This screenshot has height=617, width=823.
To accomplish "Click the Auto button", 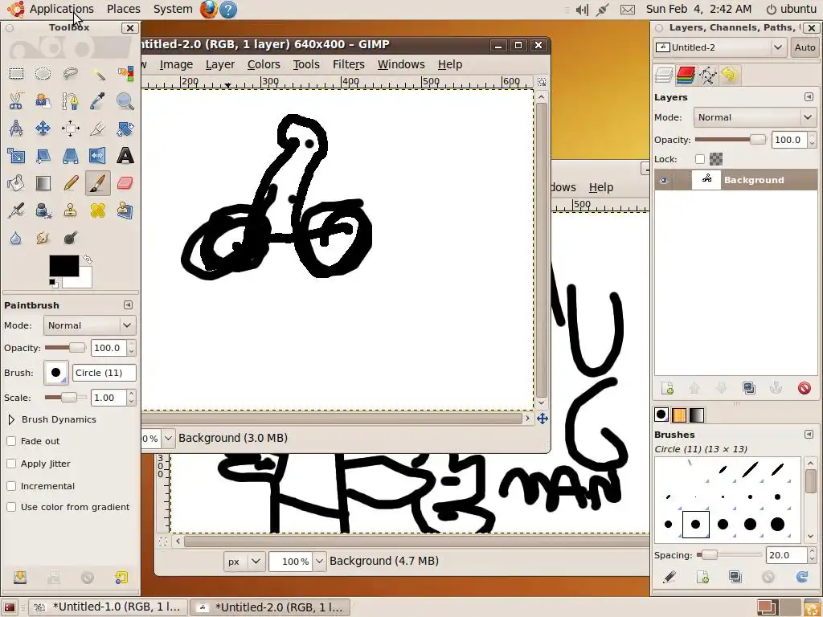I will pyautogui.click(x=805, y=47).
